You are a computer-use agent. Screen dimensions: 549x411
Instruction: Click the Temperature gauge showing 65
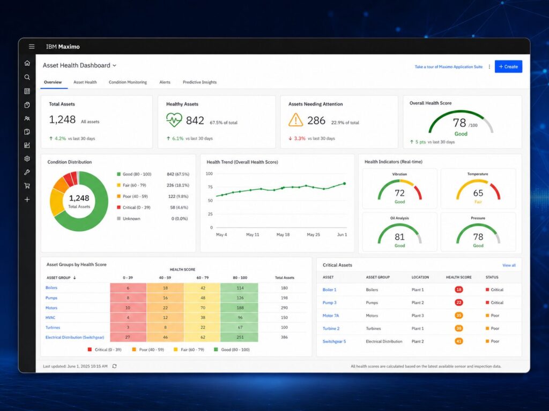coord(478,191)
